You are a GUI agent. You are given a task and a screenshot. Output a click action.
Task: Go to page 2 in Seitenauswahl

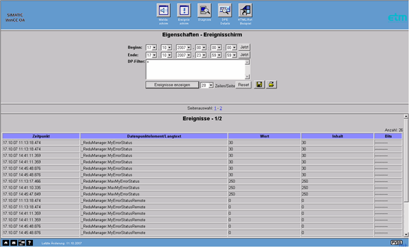click(x=221, y=108)
